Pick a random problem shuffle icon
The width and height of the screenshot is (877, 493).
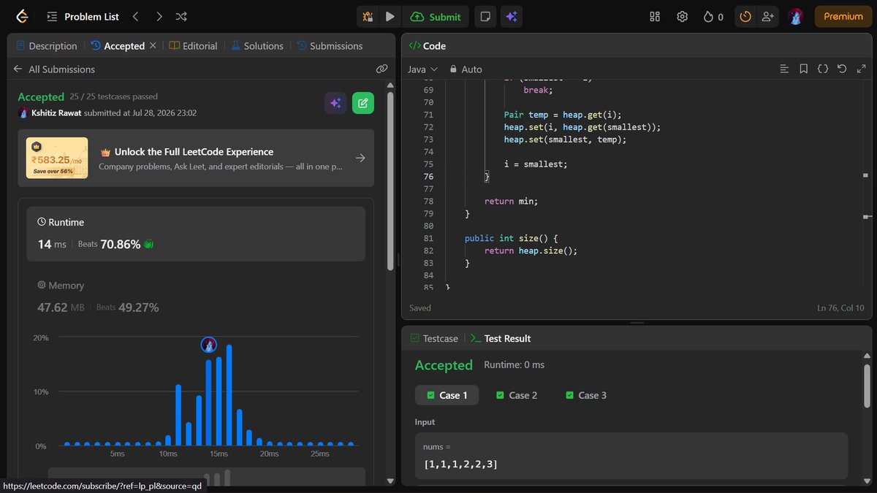[181, 16]
